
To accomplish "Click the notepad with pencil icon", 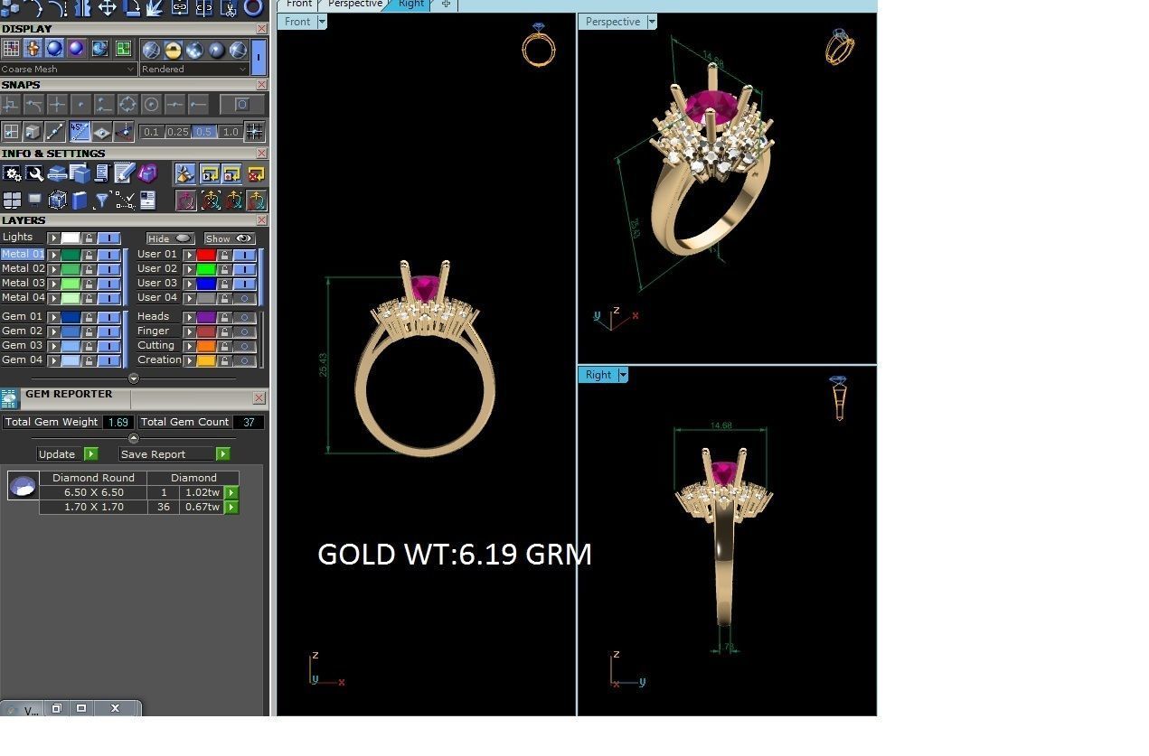I will tap(125, 173).
